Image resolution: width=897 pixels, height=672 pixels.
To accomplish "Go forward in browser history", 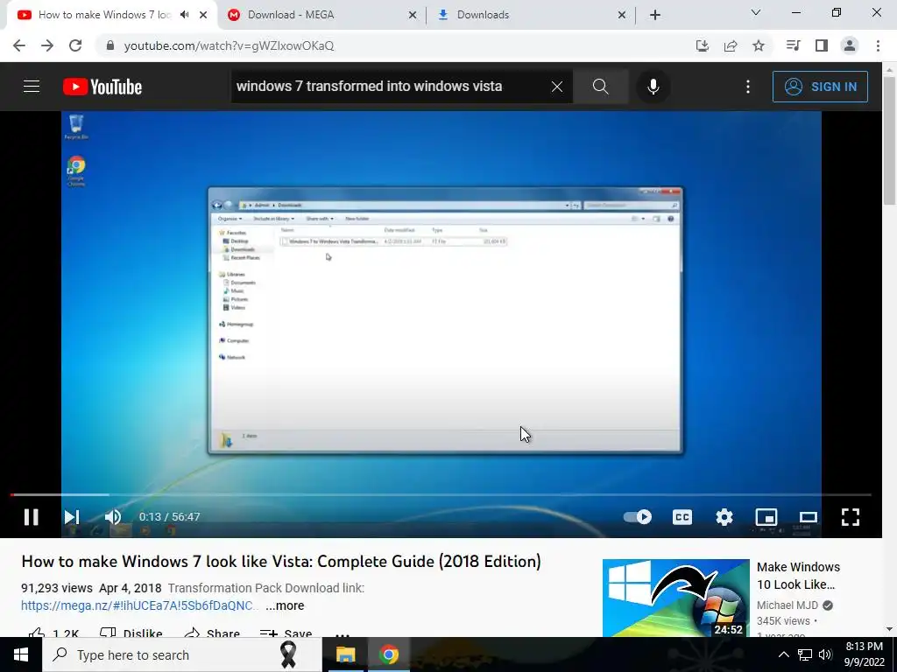I will pyautogui.click(x=47, y=45).
